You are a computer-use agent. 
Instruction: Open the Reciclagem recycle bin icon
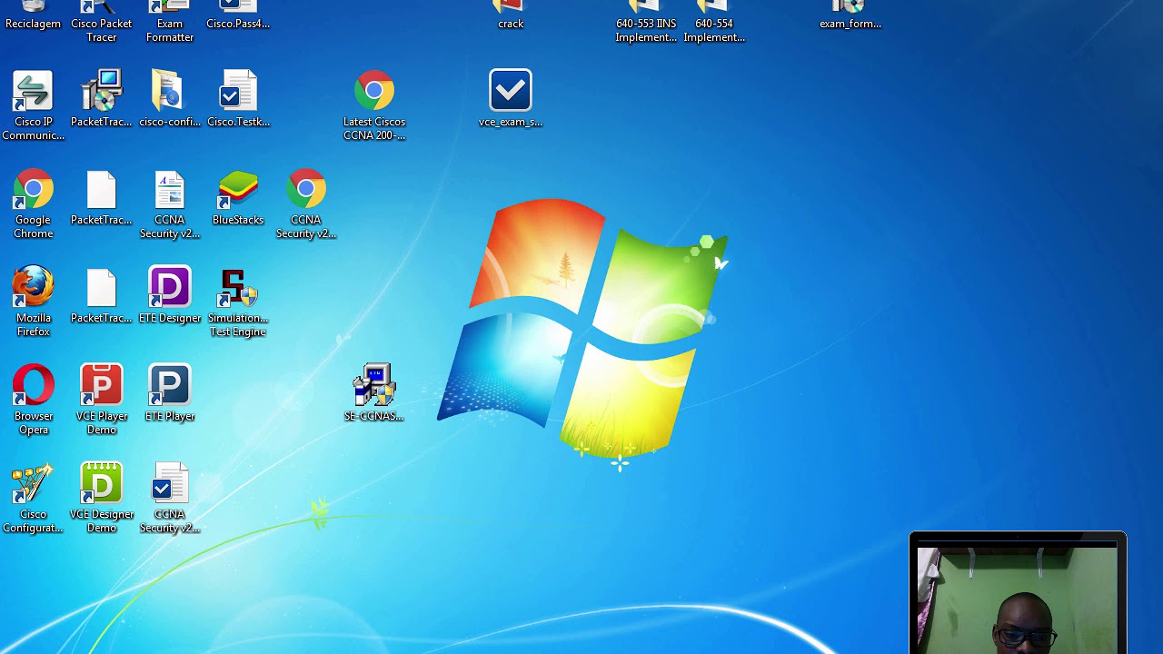pos(34,14)
